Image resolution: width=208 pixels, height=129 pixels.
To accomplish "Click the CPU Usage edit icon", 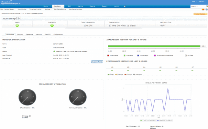I will tap(30, 116).
